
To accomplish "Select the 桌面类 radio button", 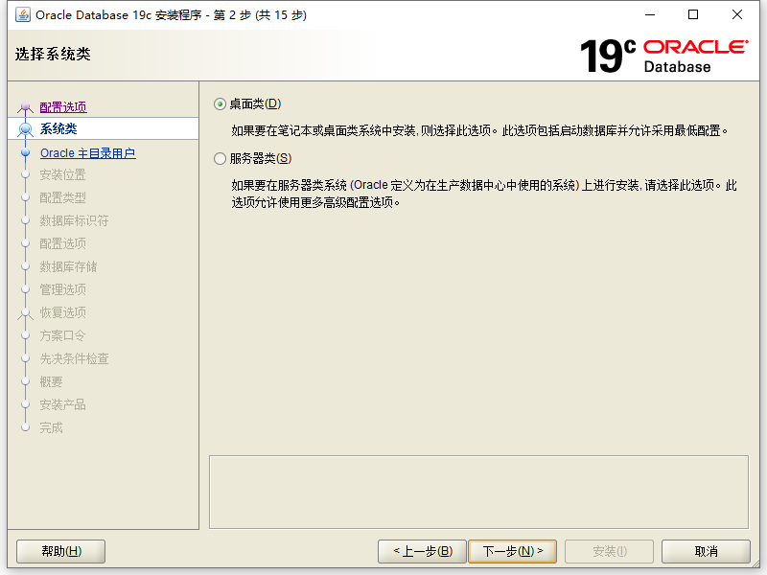I will 220,103.
